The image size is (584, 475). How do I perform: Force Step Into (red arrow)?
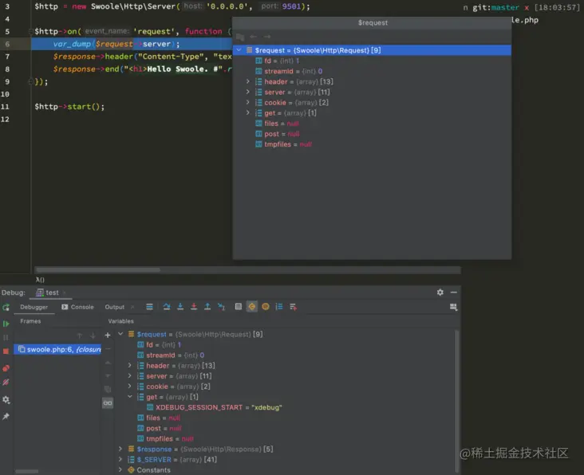[x=194, y=307]
